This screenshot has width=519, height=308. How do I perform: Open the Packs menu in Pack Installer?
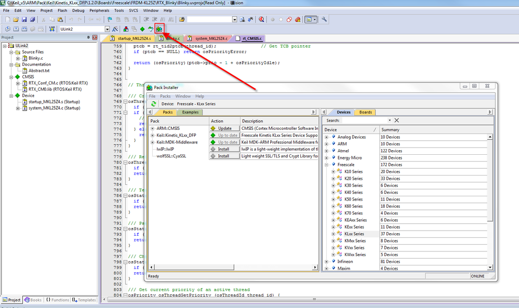(165, 96)
